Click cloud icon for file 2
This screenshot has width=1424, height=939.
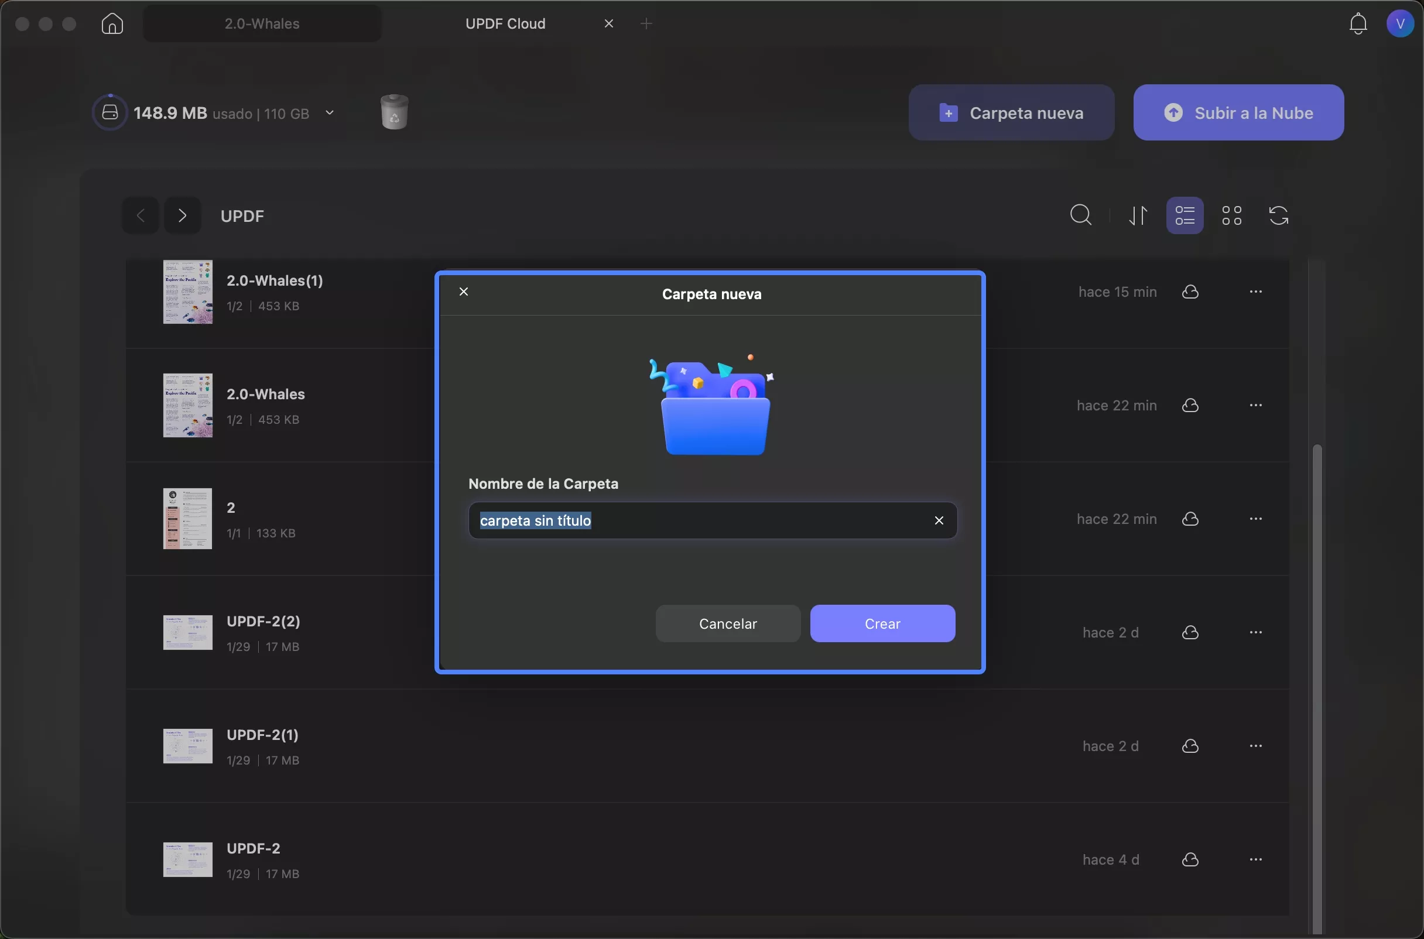pos(1190,519)
